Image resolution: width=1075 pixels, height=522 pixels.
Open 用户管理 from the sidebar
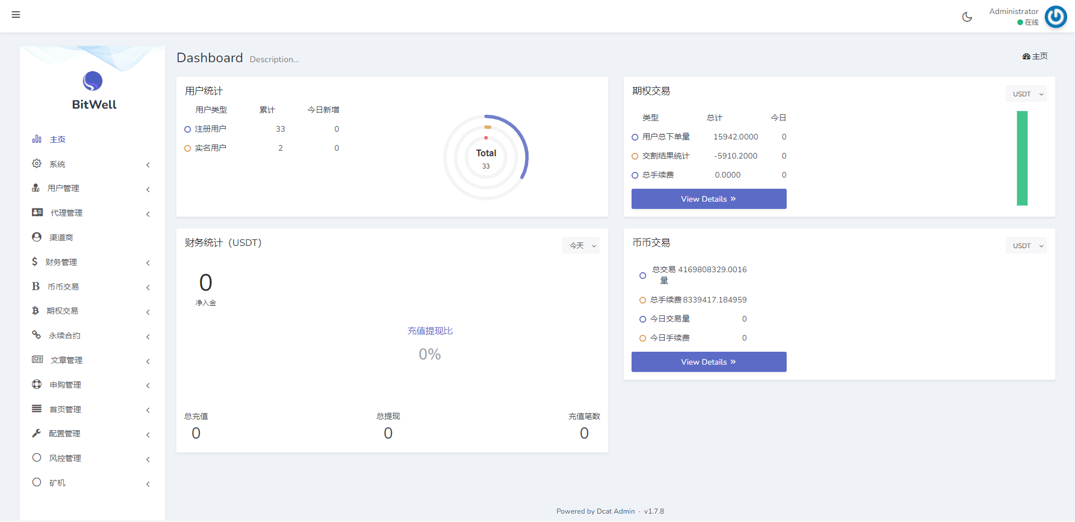coord(62,188)
